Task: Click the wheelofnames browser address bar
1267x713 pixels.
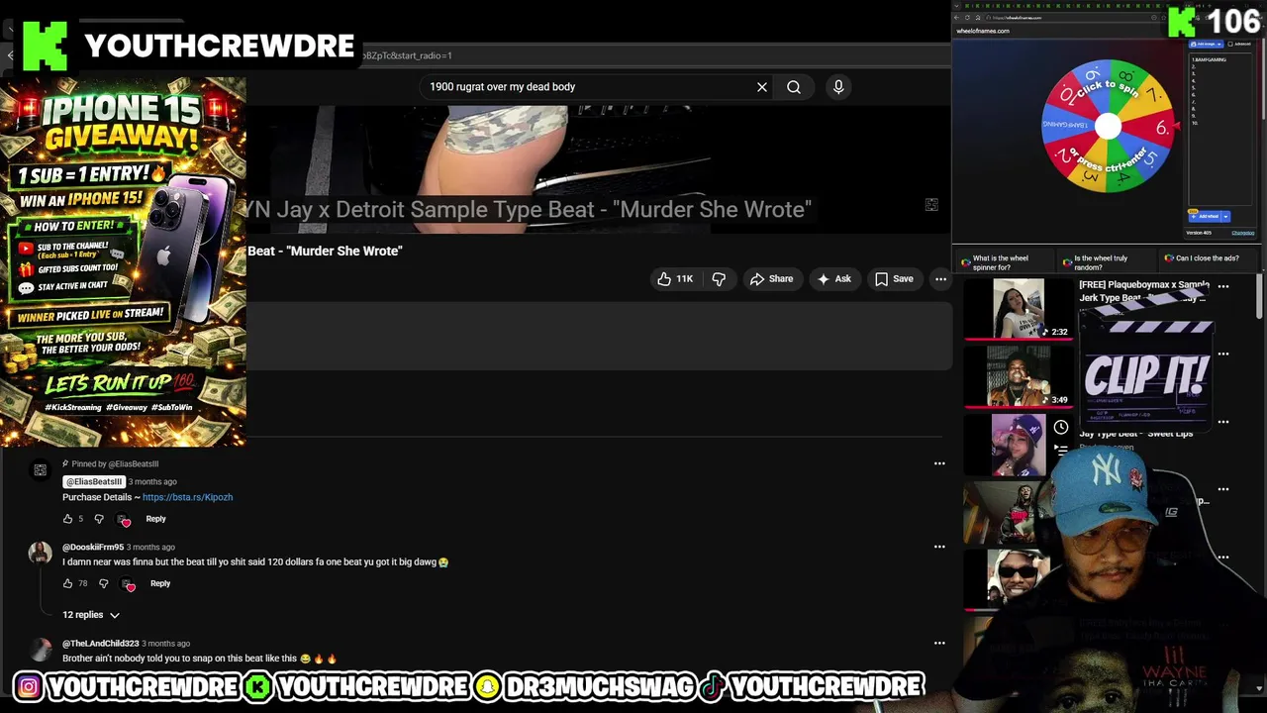Action: [1069, 18]
